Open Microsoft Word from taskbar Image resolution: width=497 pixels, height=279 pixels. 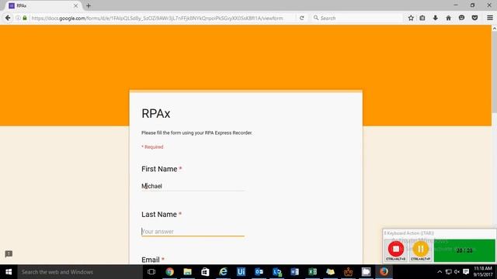(294, 272)
